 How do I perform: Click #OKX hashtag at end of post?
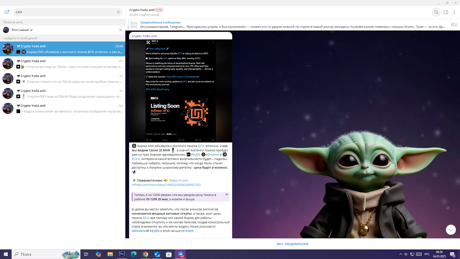click(189, 231)
